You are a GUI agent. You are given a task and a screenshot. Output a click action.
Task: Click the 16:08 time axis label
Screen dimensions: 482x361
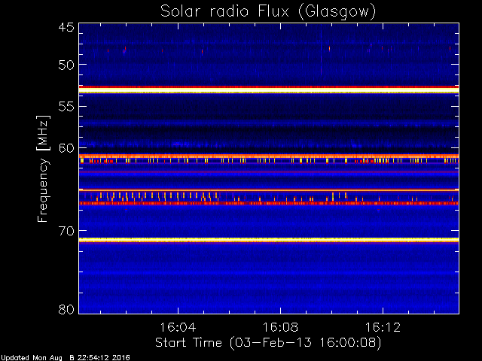click(280, 327)
